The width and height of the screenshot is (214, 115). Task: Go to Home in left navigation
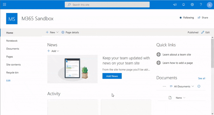click(x=10, y=33)
